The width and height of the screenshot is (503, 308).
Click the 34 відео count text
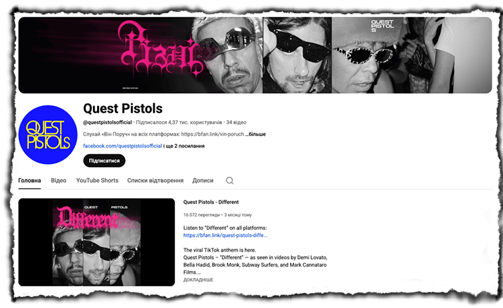click(x=236, y=122)
